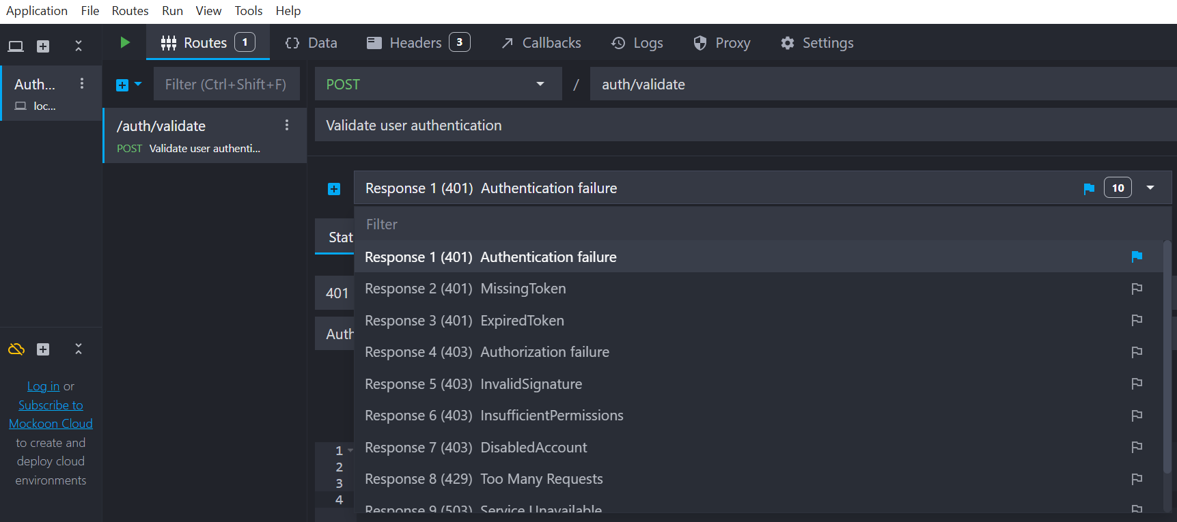This screenshot has height=522, width=1177.
Task: Collapse the response selector dropdown arrow
Action: pos(1150,188)
